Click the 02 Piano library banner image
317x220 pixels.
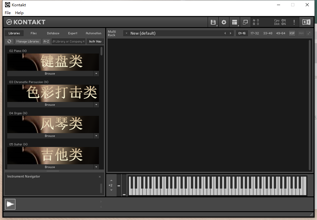coord(53,62)
